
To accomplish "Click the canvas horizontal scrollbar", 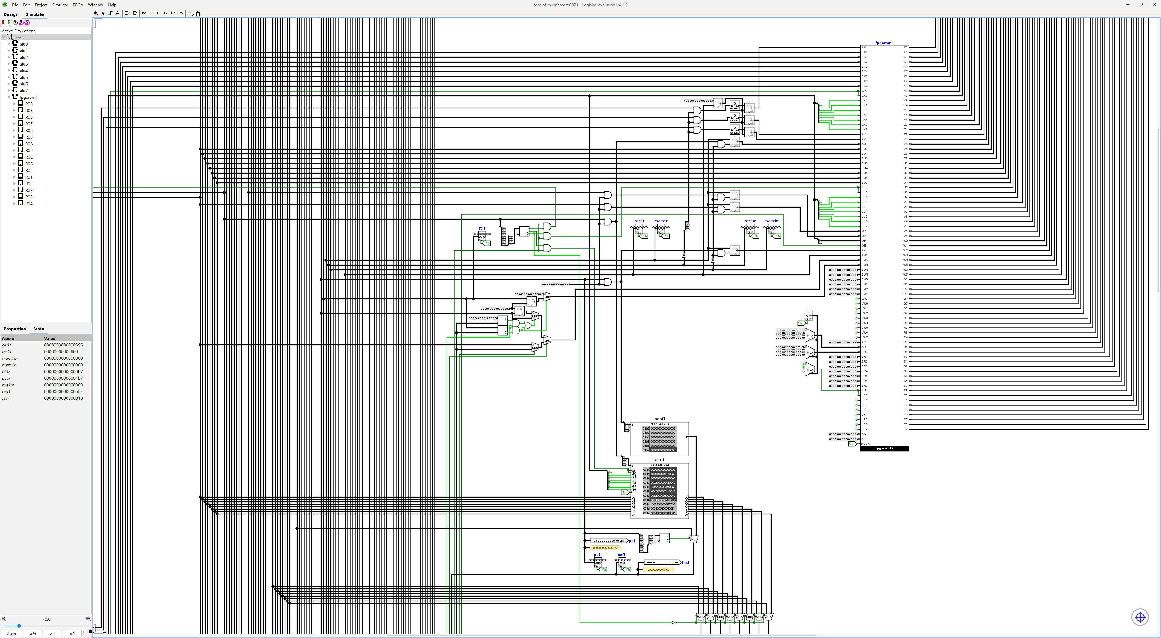I will [x=602, y=636].
